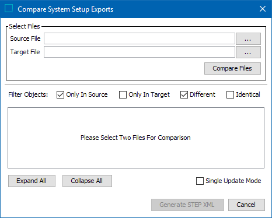Close the Compare System Setup Exports dialog

coord(263,9)
